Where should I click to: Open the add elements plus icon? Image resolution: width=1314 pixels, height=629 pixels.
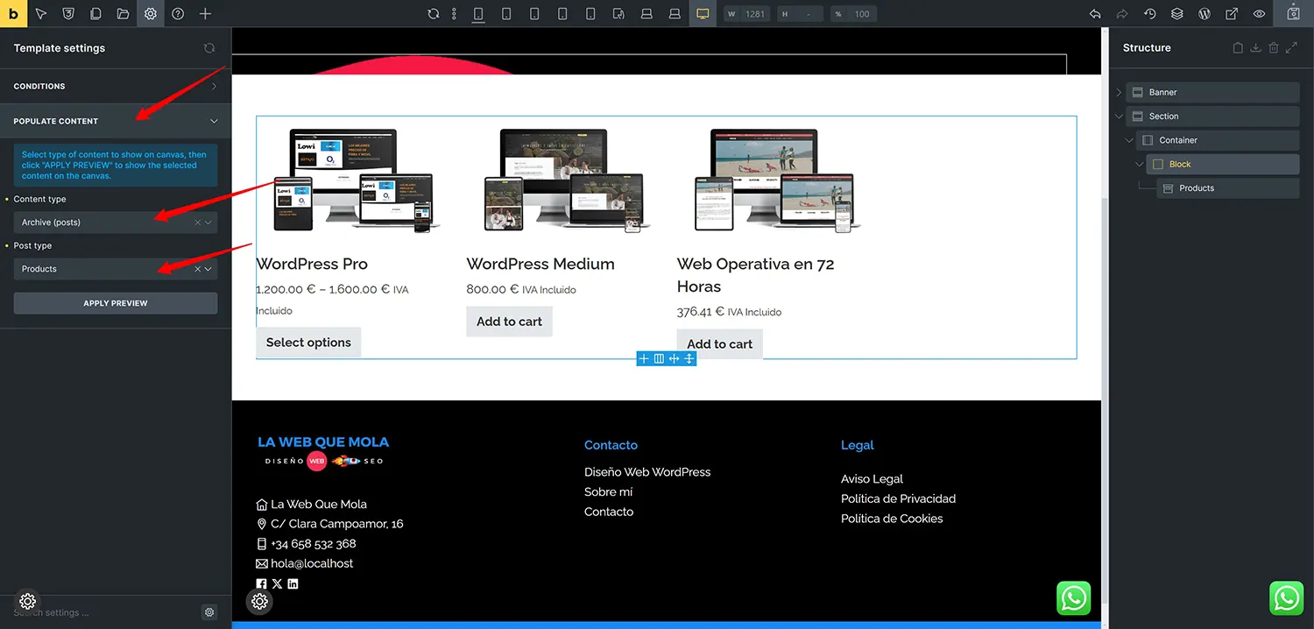(x=205, y=14)
